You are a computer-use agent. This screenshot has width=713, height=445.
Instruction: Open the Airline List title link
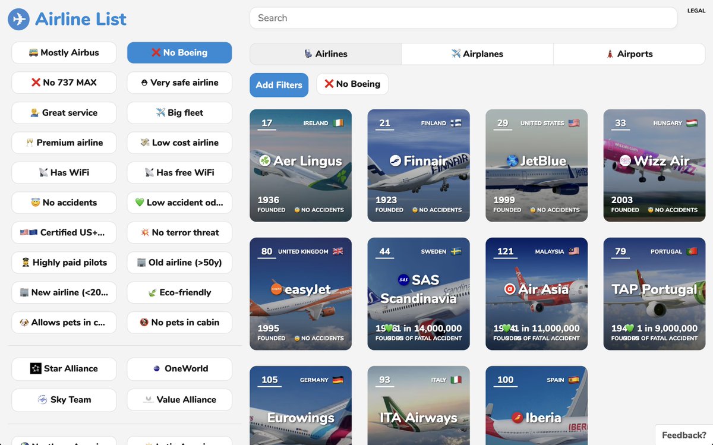pos(81,19)
